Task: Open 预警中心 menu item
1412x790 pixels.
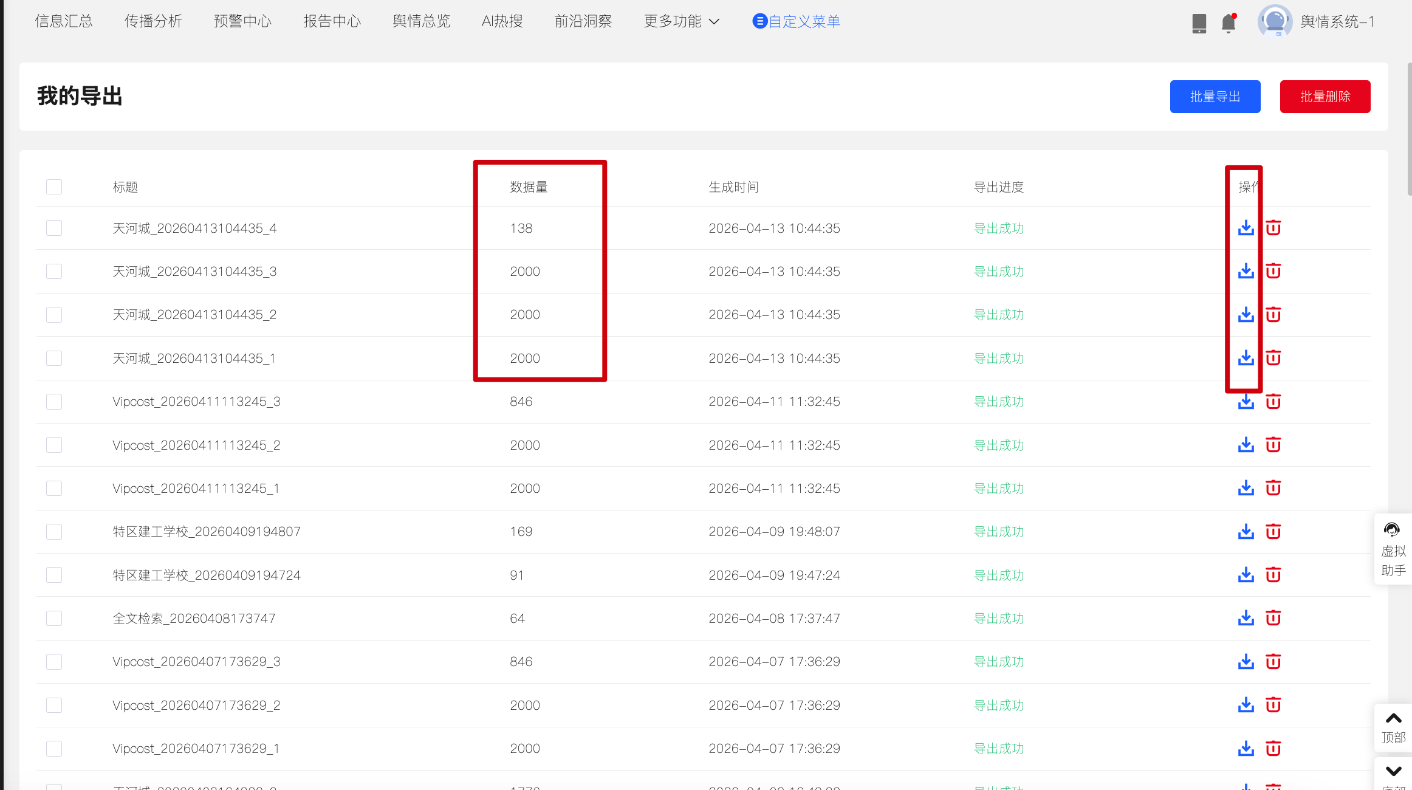Action: (x=242, y=21)
